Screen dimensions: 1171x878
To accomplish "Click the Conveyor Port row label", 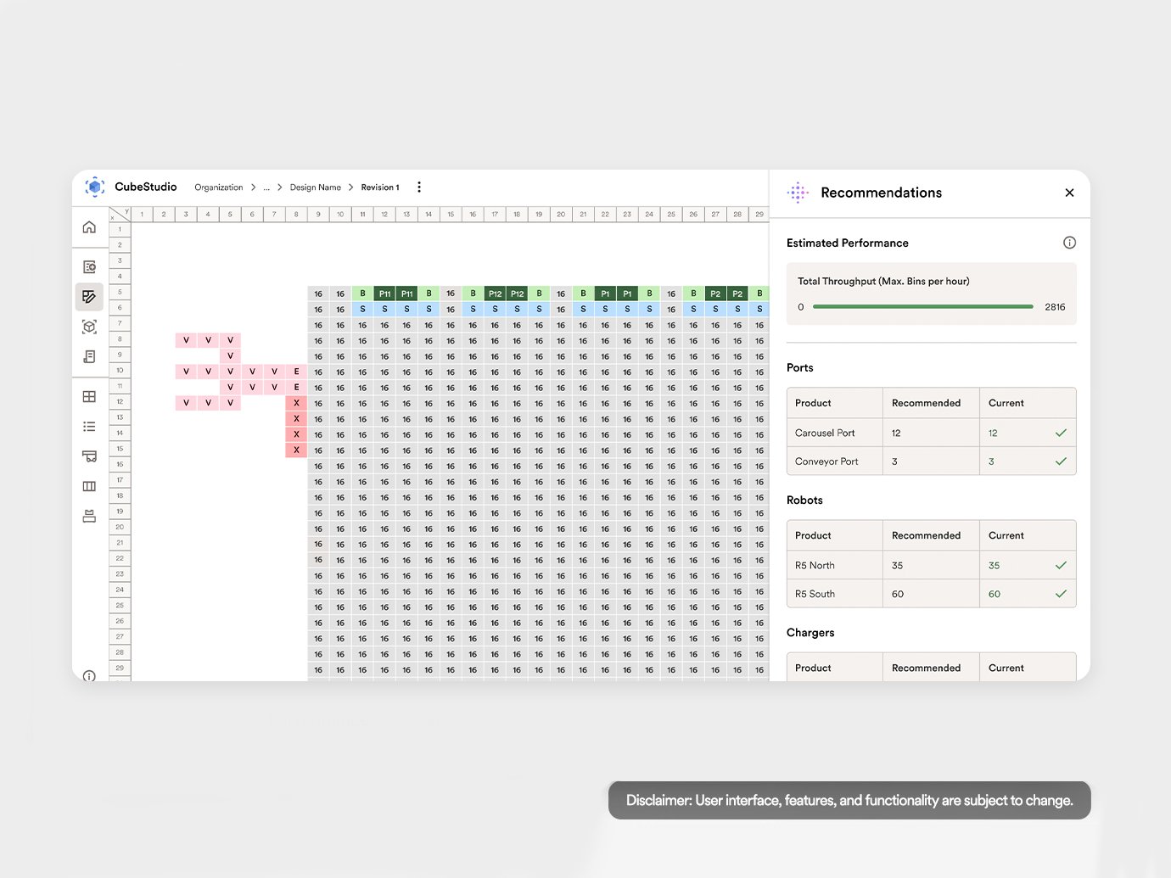I will (826, 461).
